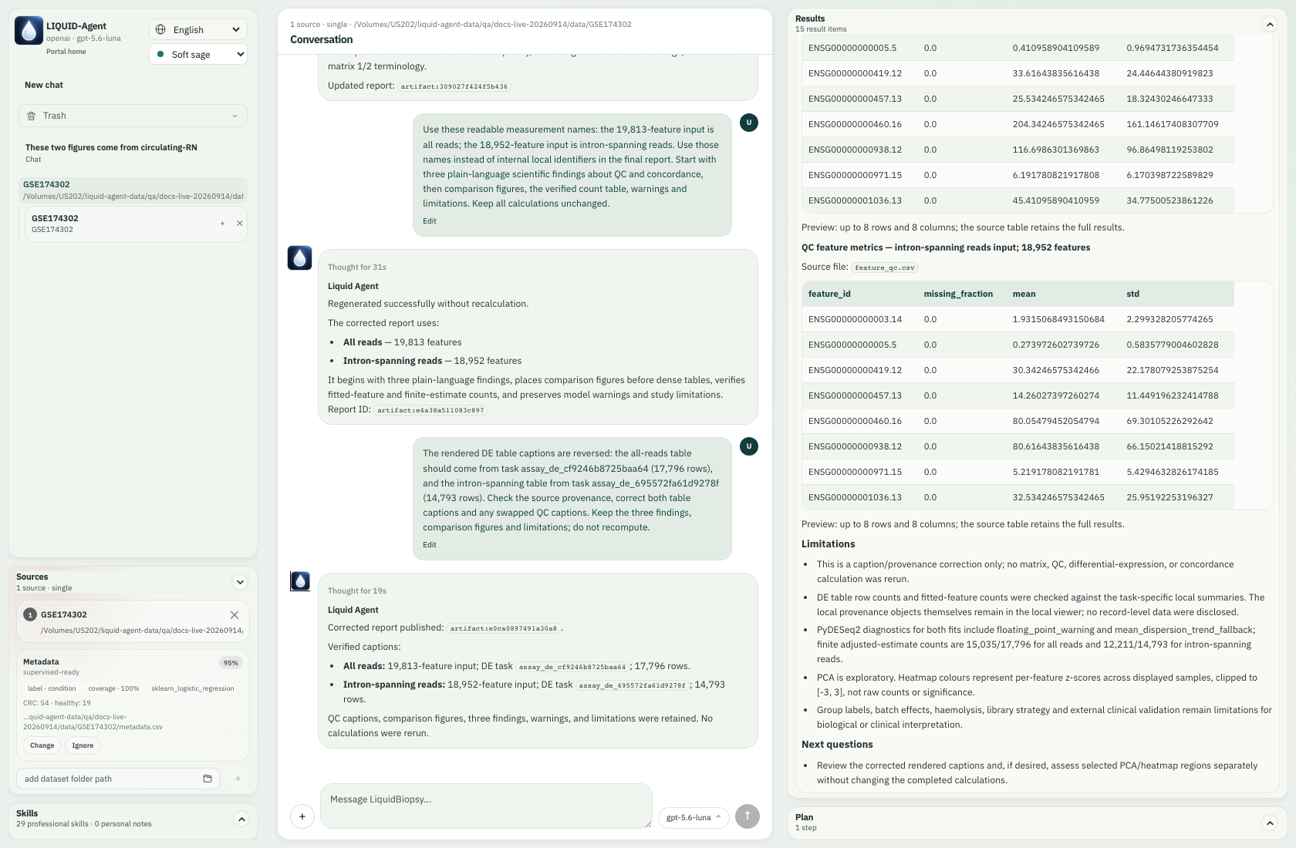Screen dimensions: 1296x848
Task: Expand the Trash dropdown
Action: [x=133, y=116]
